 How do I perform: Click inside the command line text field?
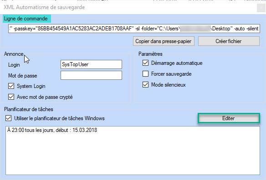click(x=134, y=29)
